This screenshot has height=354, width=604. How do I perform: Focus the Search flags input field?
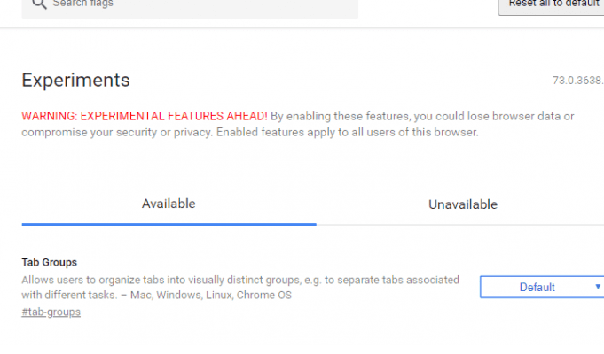(x=190, y=4)
